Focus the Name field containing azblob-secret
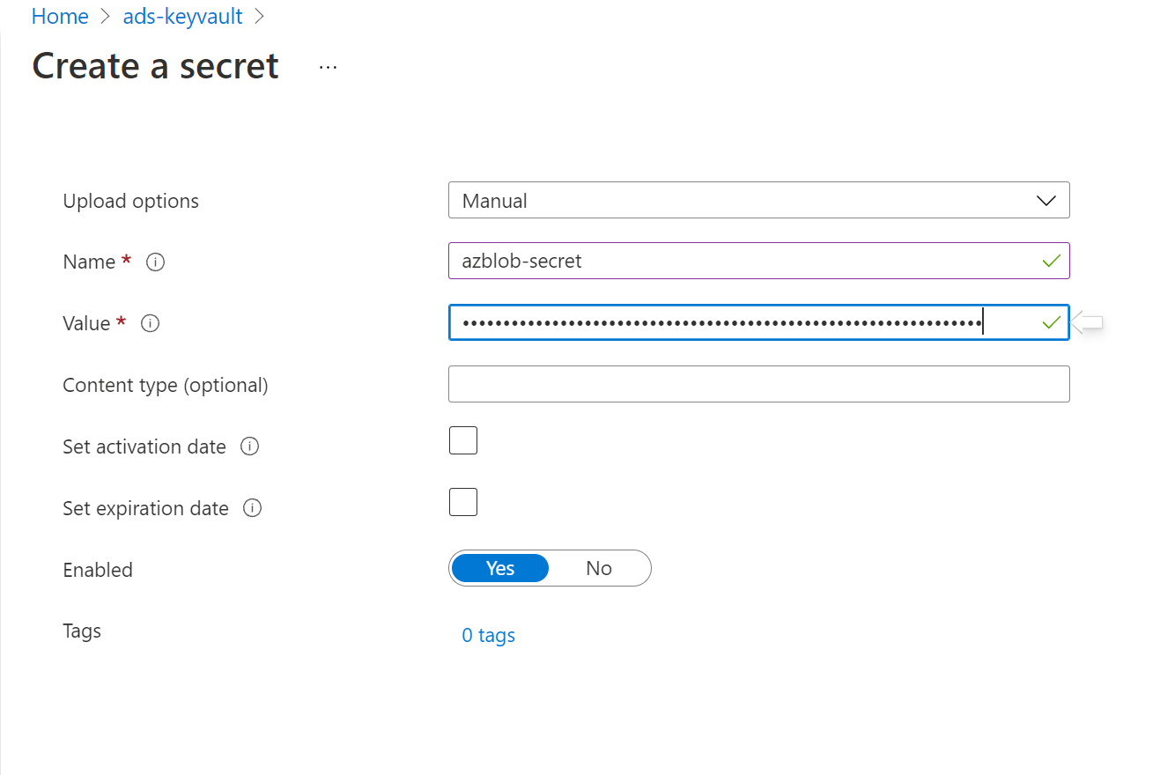Screen dimensions: 1160x775 740,262
